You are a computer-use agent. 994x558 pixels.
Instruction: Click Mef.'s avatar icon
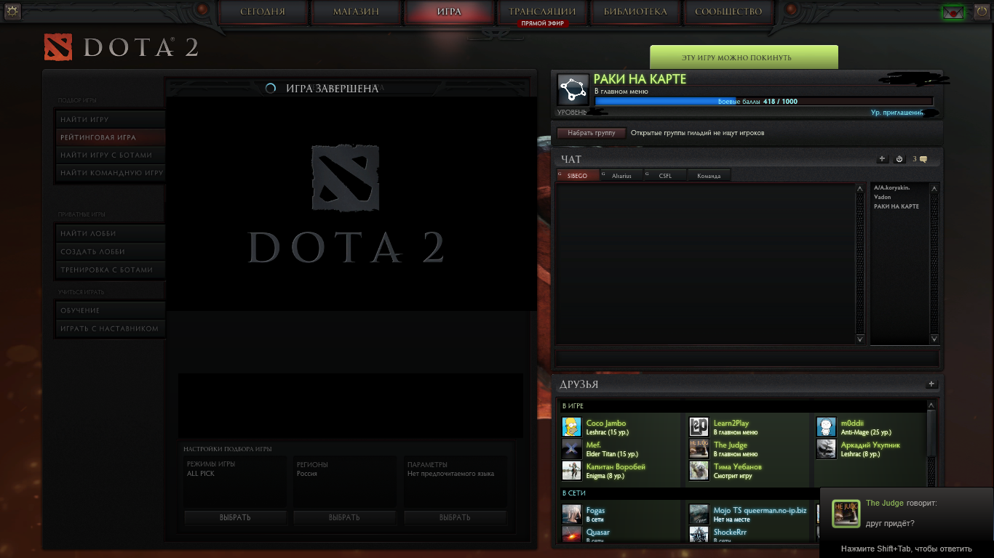point(572,449)
